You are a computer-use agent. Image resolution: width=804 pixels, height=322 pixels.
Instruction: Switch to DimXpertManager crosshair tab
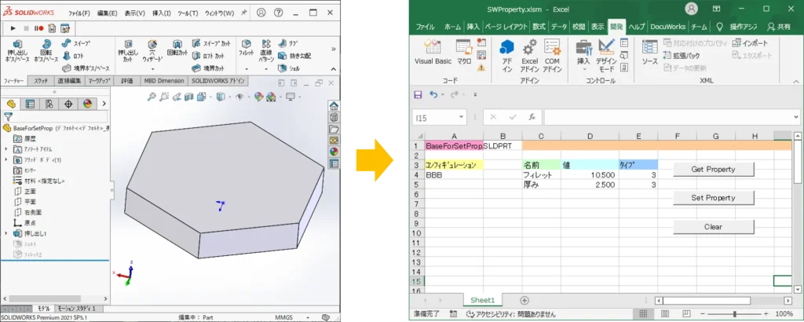pyautogui.click(x=68, y=104)
